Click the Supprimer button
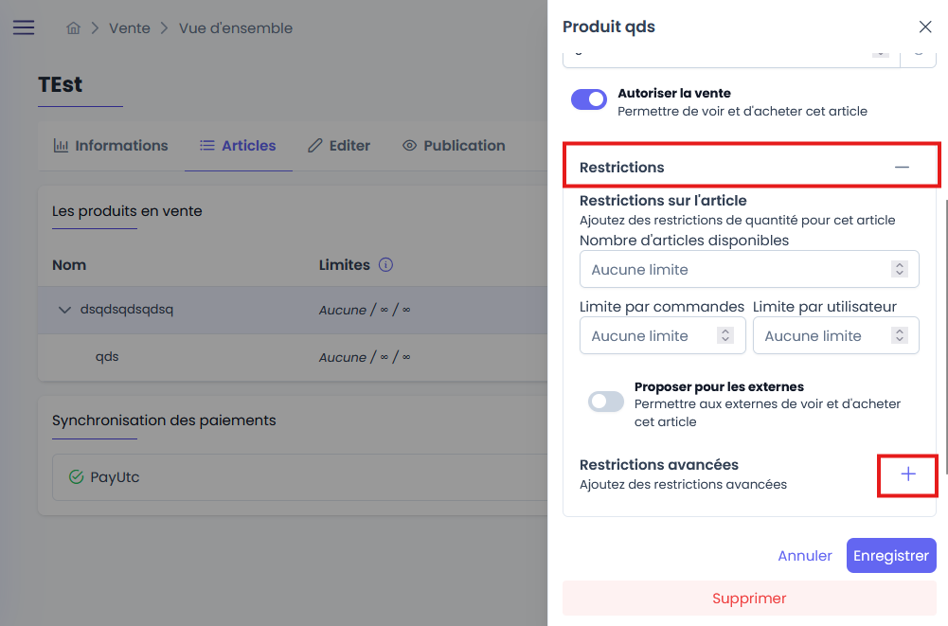Image resolution: width=948 pixels, height=626 pixels. point(749,599)
